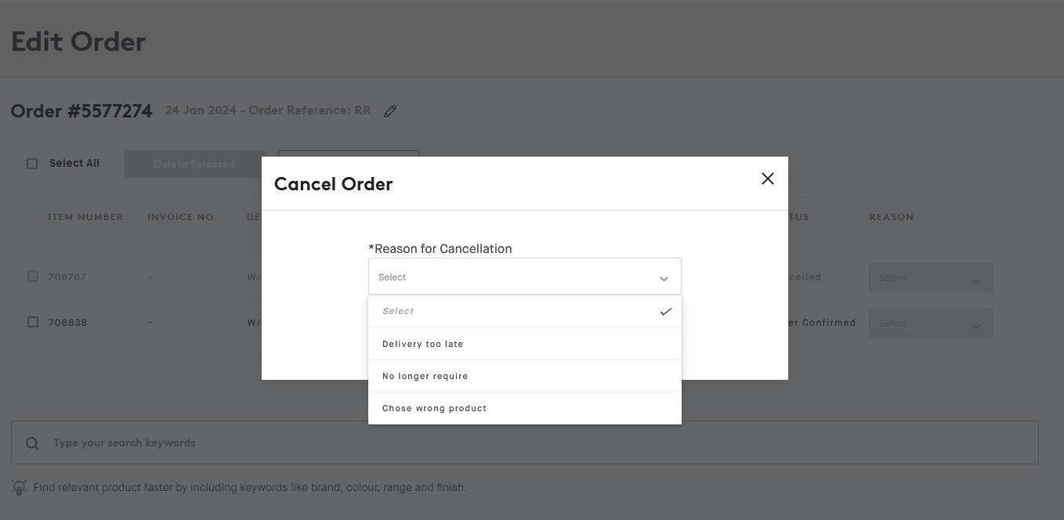
Task: Click the Delete Selected button
Action: [x=194, y=164]
